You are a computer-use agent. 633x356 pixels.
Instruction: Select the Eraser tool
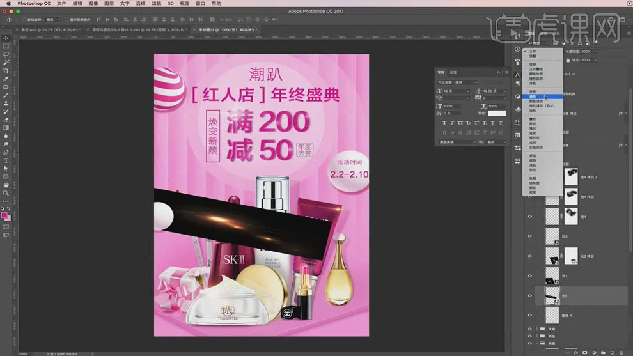[6, 120]
